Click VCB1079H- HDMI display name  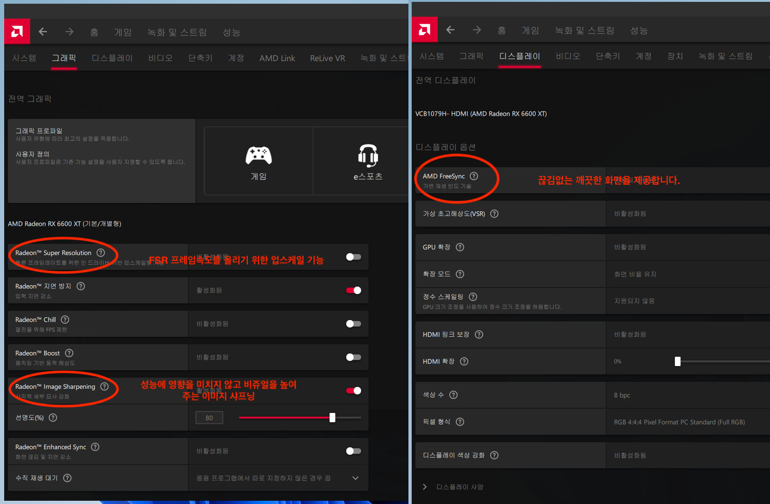click(x=481, y=114)
